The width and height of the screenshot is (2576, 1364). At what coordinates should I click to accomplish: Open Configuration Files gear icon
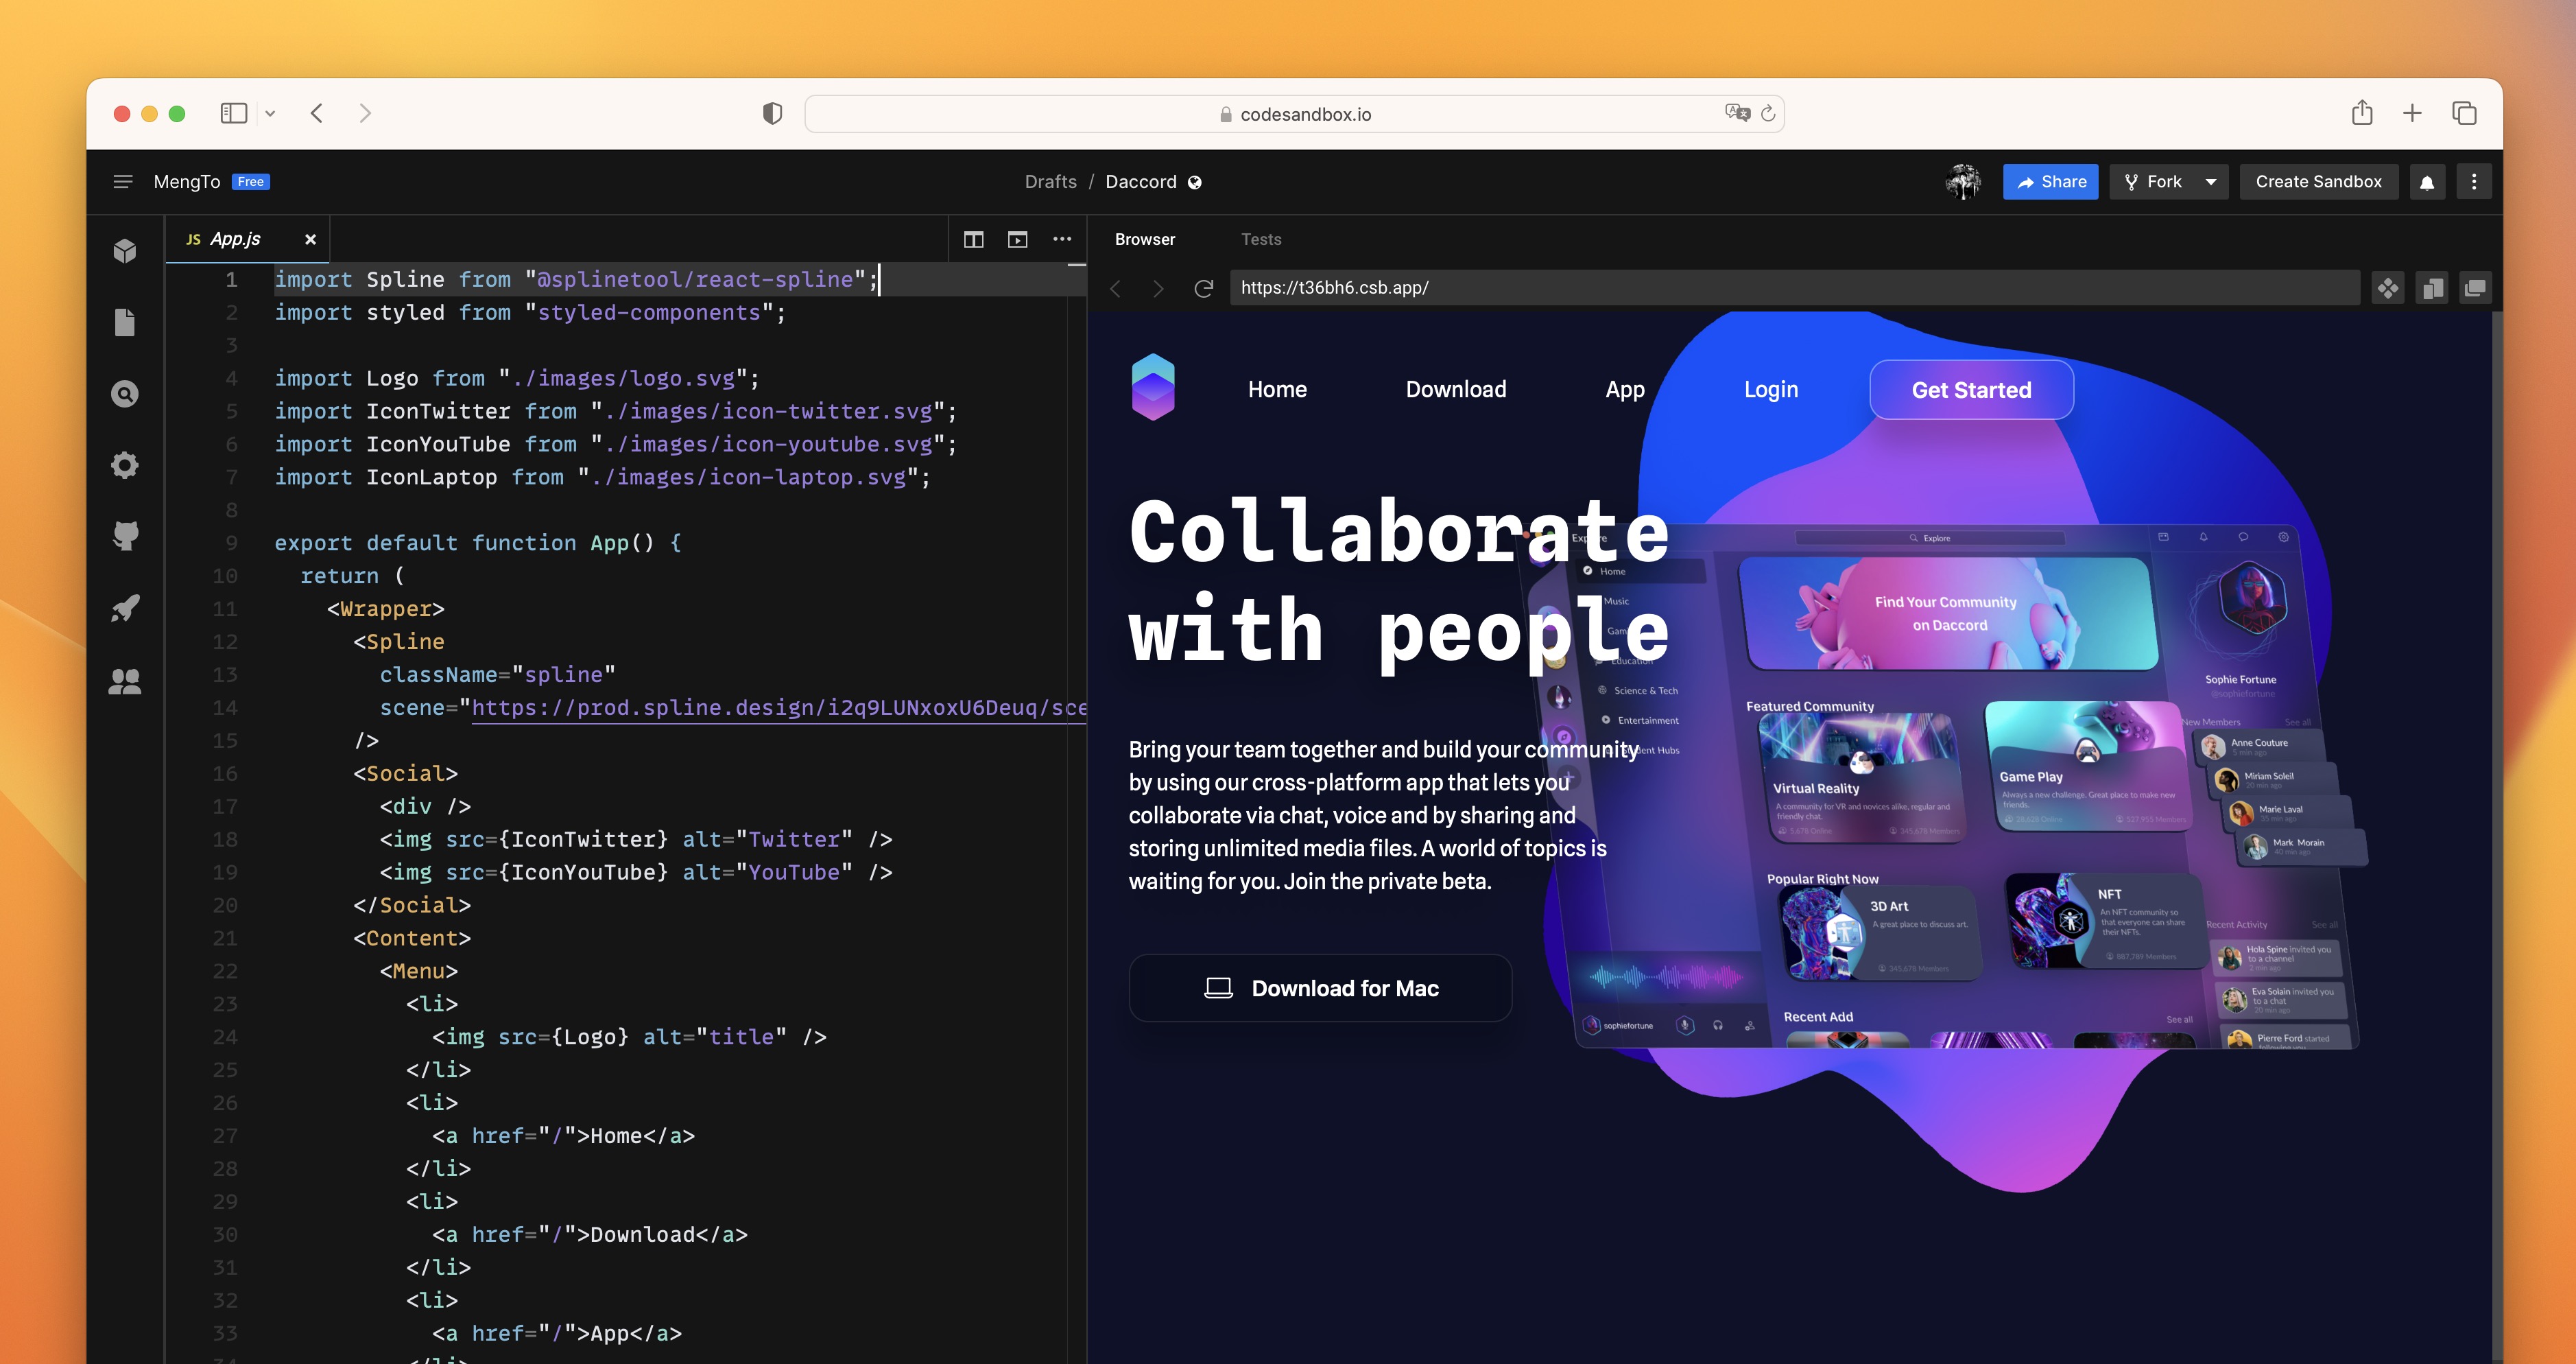(125, 465)
